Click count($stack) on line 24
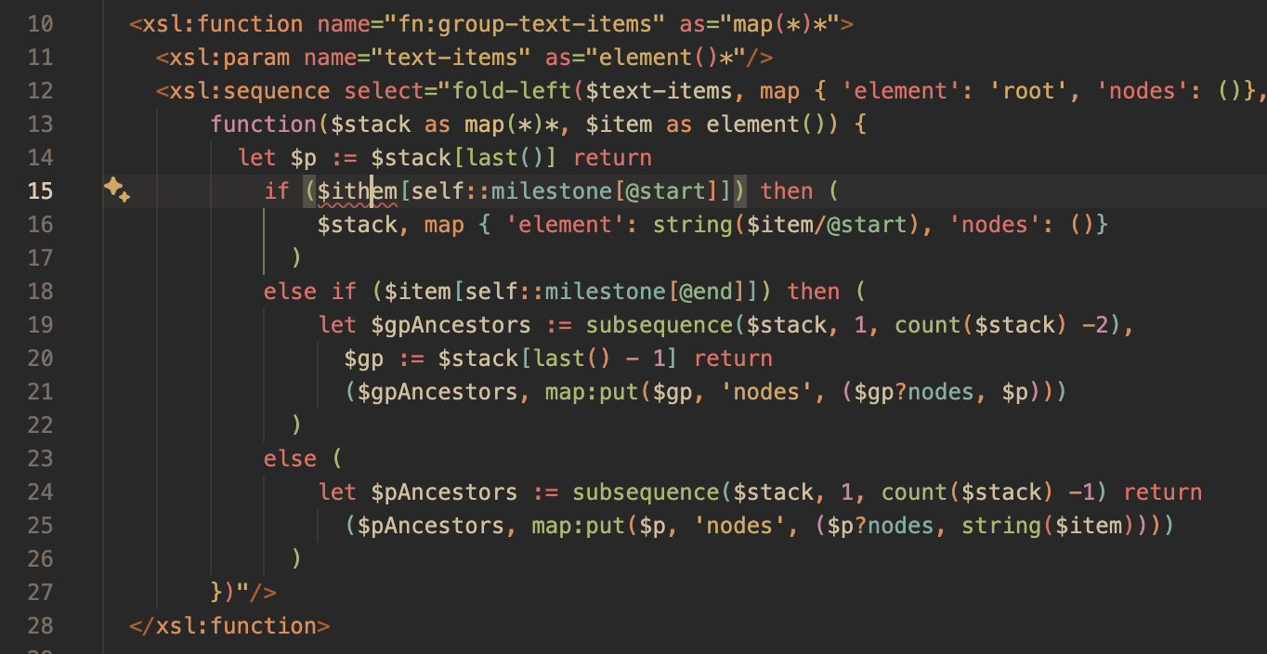Image resolution: width=1267 pixels, height=654 pixels. (x=968, y=491)
